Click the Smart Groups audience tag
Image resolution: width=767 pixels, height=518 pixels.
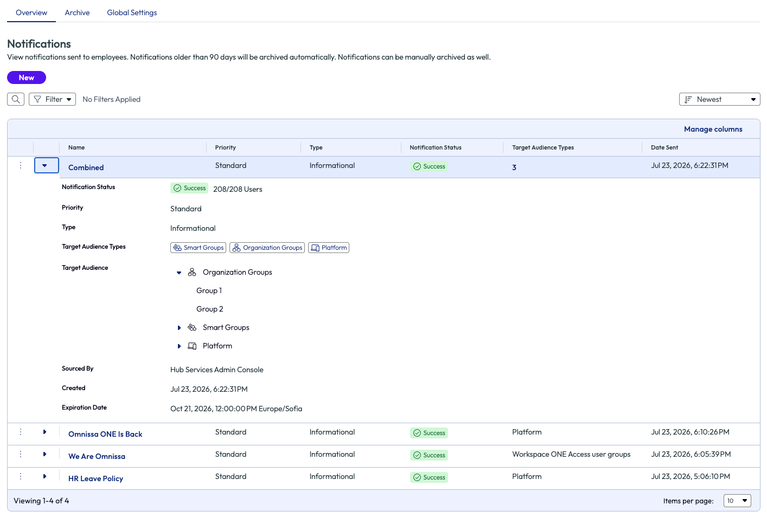coord(198,248)
